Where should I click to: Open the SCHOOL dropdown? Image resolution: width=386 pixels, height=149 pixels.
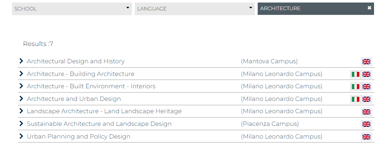pyautogui.click(x=72, y=9)
